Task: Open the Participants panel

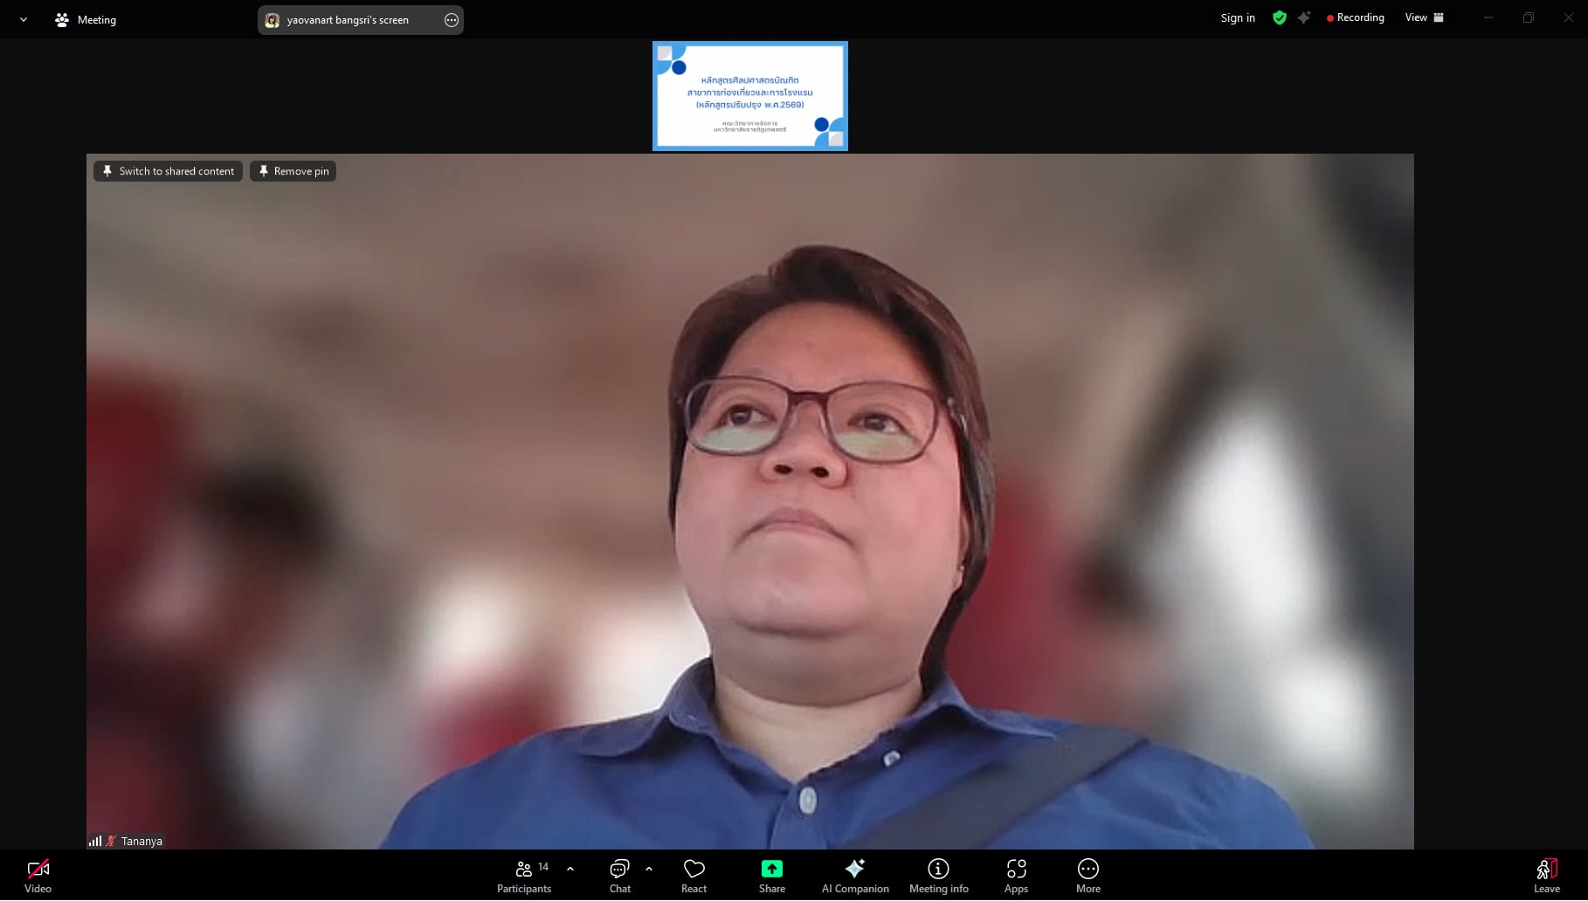Action: 524,876
